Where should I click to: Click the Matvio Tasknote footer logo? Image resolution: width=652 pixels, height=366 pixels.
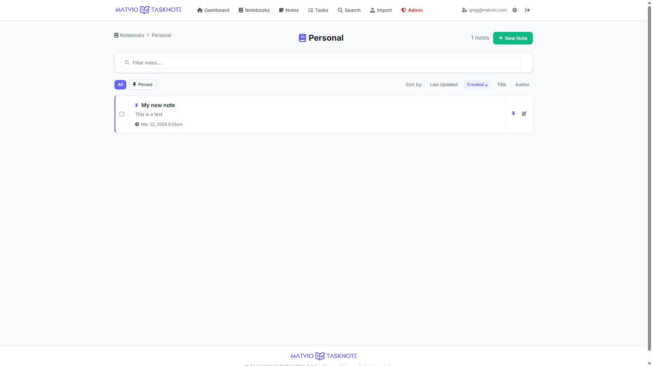click(324, 356)
